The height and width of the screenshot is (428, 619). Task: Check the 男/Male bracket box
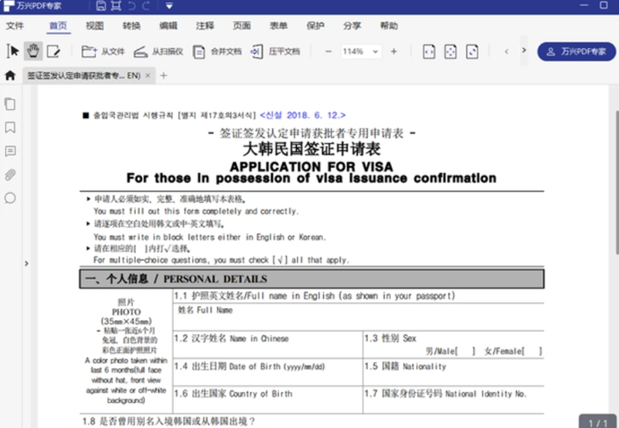pyautogui.click(x=466, y=351)
